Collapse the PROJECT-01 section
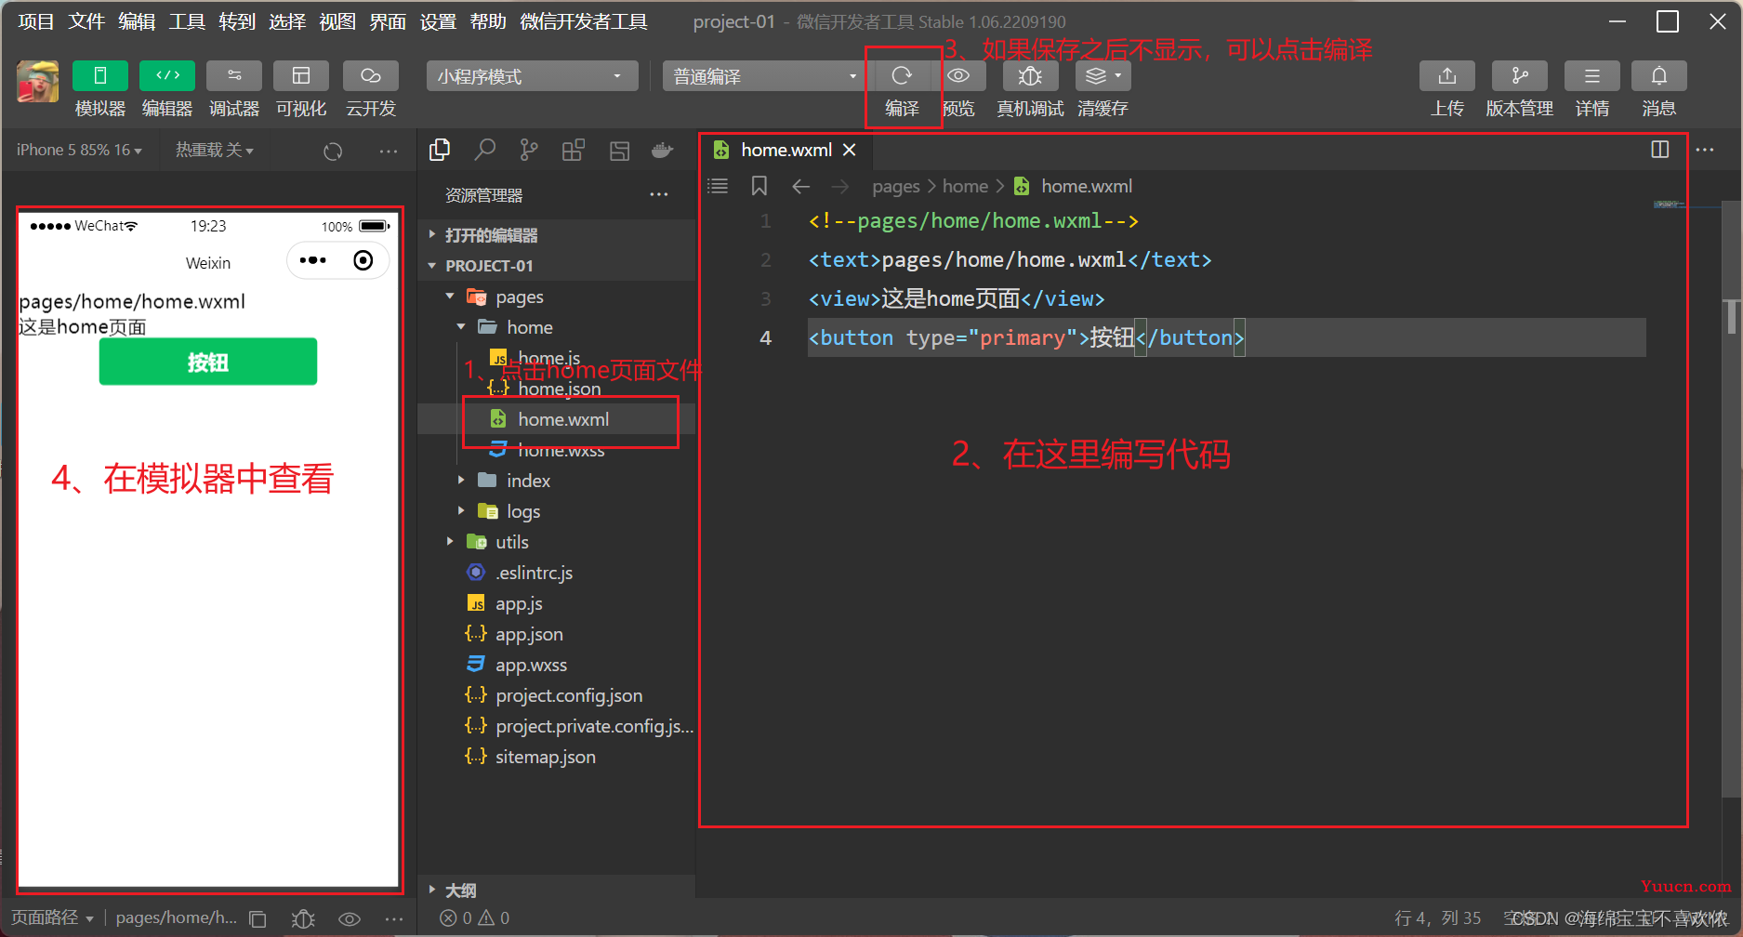1743x937 pixels. click(556, 266)
